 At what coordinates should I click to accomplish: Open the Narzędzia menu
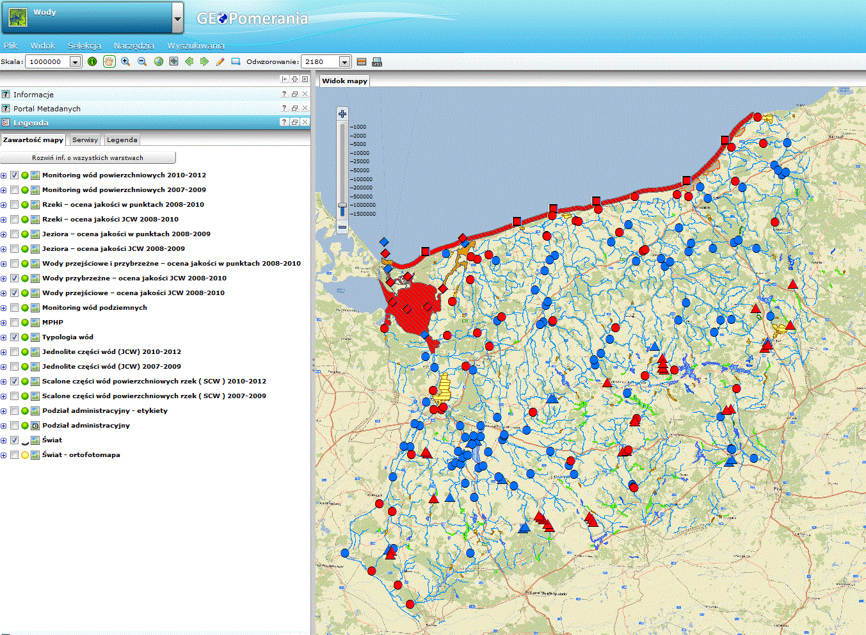coord(134,45)
